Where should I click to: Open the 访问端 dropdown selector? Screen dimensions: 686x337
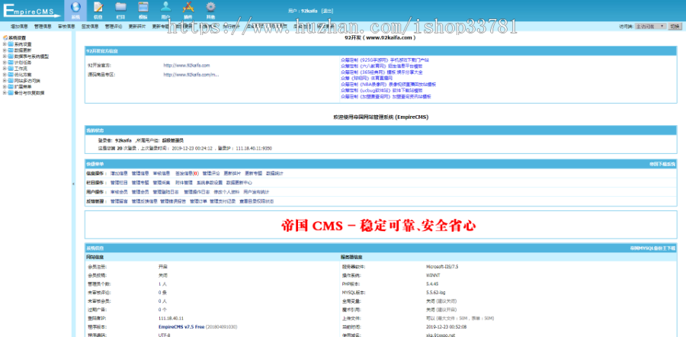[650, 26]
